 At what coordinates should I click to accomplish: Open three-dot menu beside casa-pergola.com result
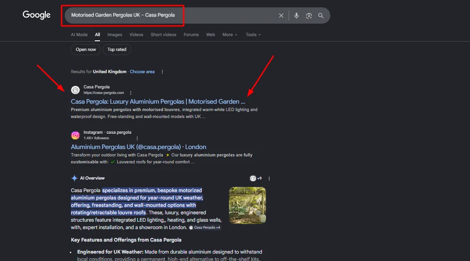(x=131, y=93)
